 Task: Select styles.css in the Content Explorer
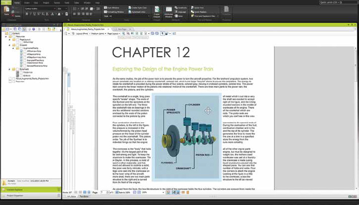tap(27, 75)
